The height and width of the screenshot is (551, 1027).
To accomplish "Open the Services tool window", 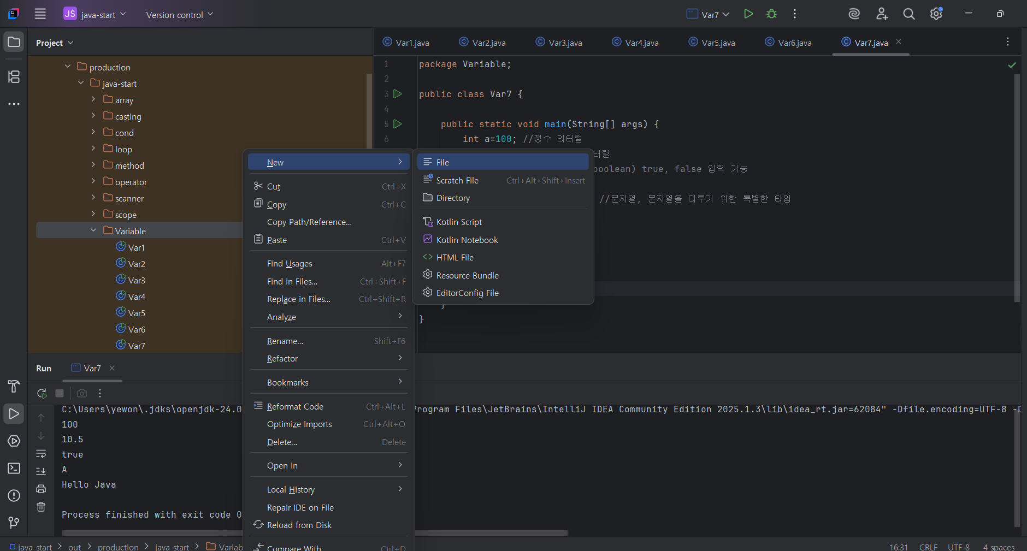I will coord(14,441).
